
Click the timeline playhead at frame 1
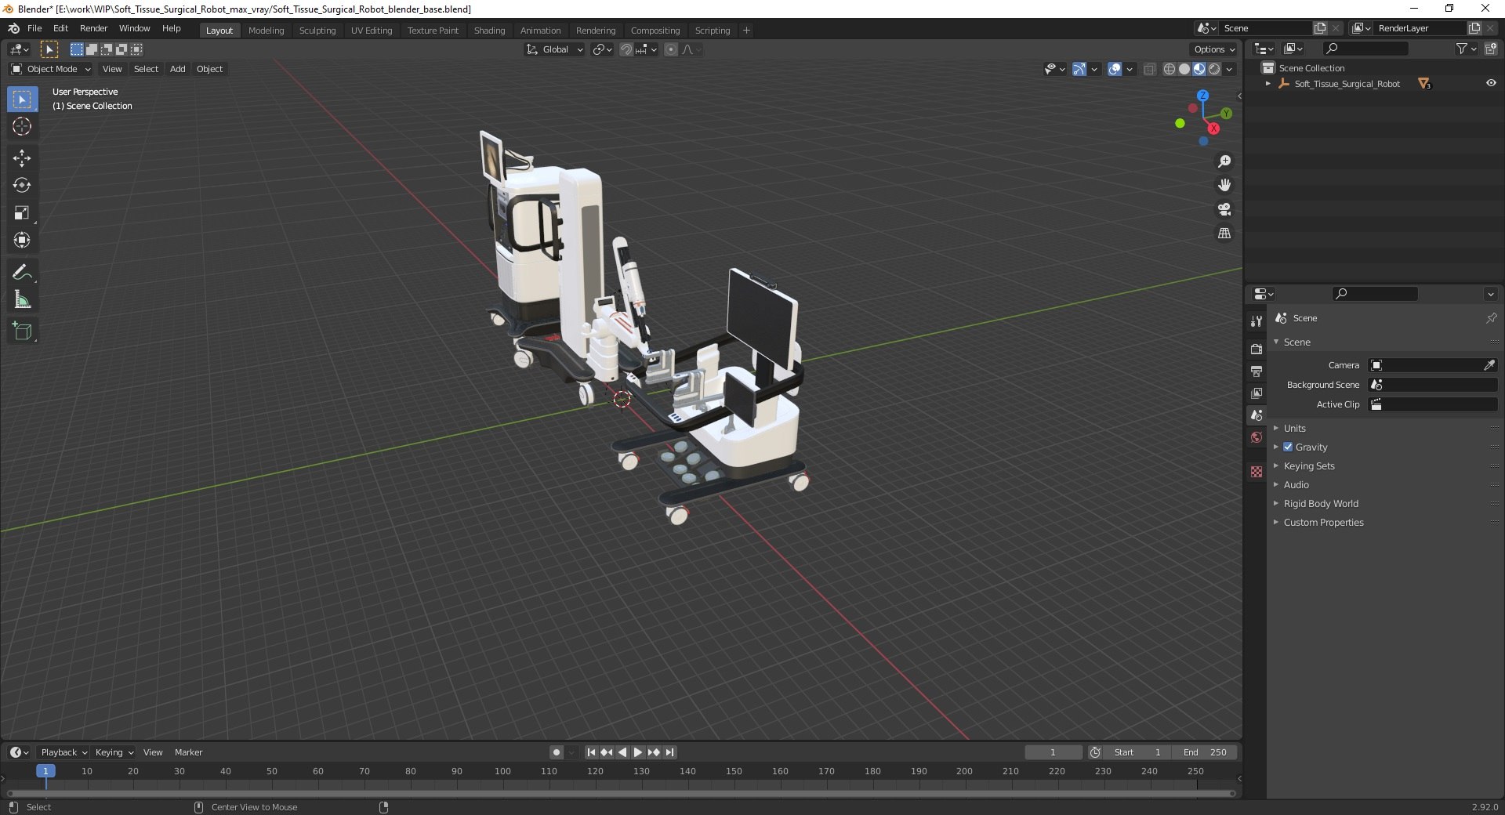coord(45,771)
